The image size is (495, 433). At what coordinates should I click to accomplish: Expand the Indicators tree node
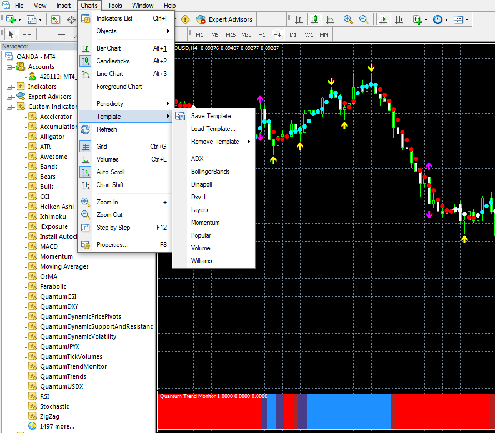tap(9, 87)
